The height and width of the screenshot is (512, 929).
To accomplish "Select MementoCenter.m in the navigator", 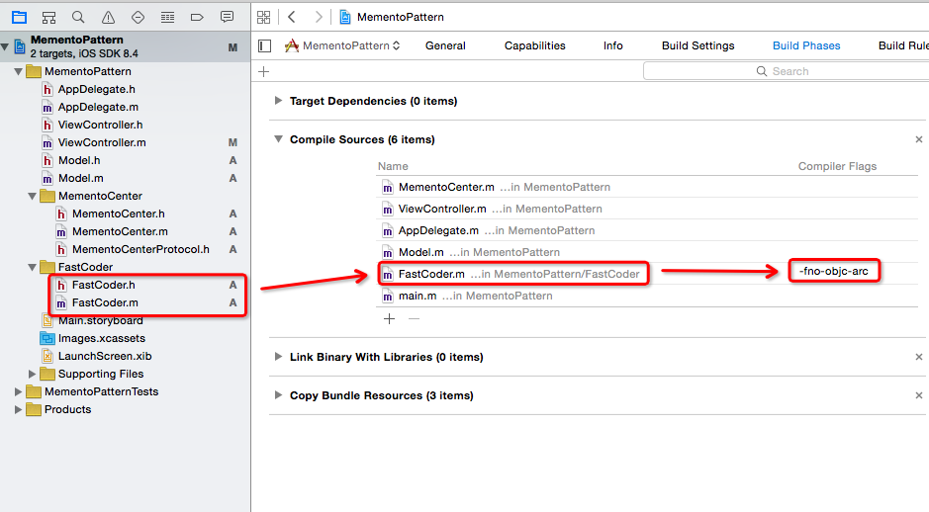I will (x=121, y=231).
